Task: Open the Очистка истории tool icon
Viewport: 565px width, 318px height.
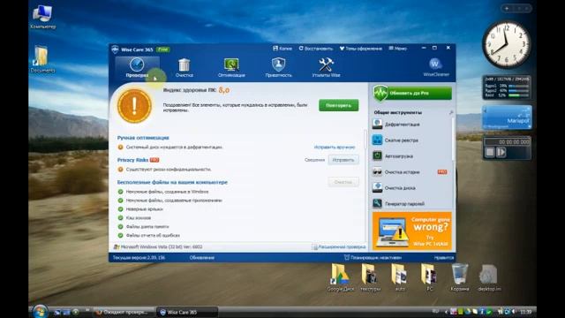Action: pos(377,171)
